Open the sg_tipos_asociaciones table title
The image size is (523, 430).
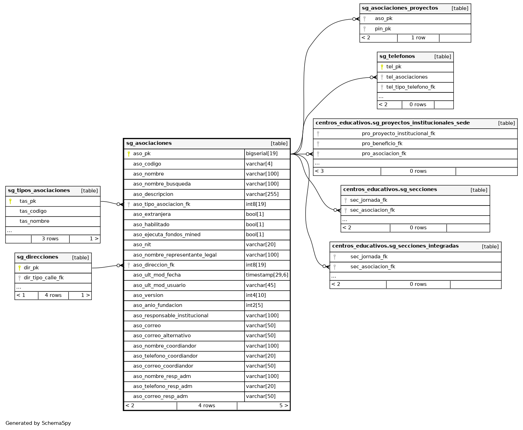(x=39, y=191)
